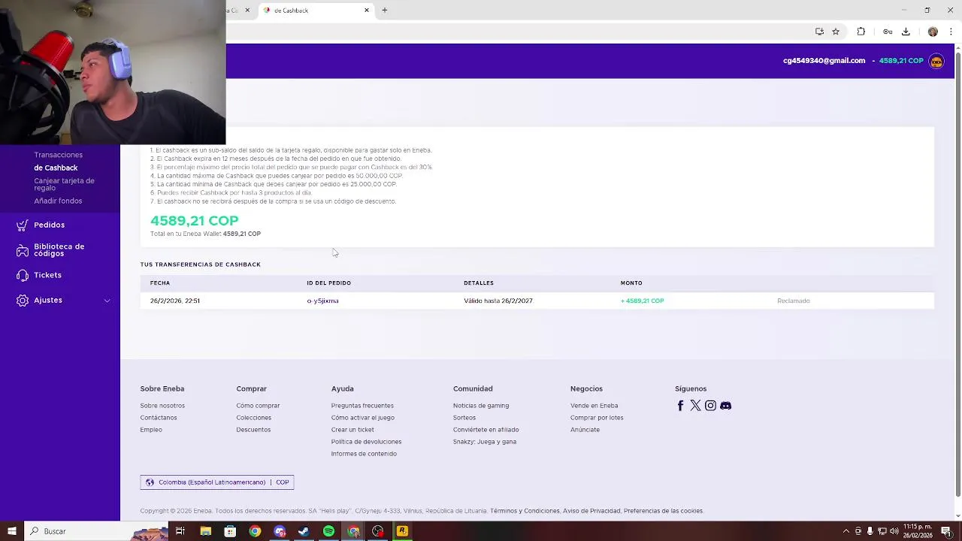962x541 pixels.
Task: Open Steam from the taskbar
Action: (304, 531)
